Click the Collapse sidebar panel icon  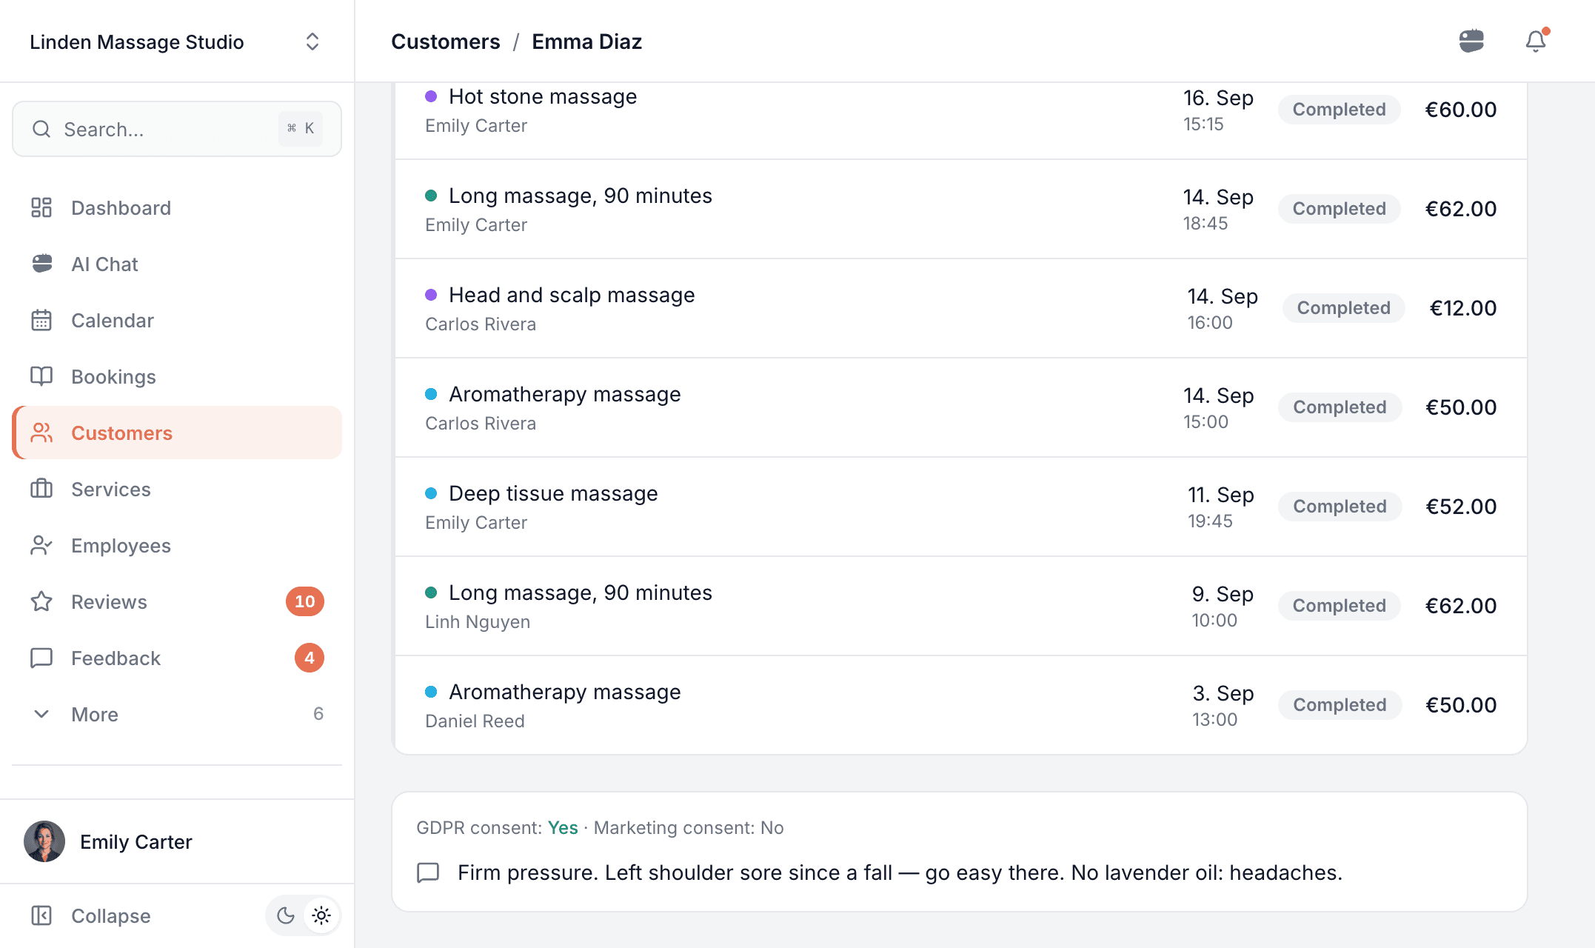click(x=41, y=915)
